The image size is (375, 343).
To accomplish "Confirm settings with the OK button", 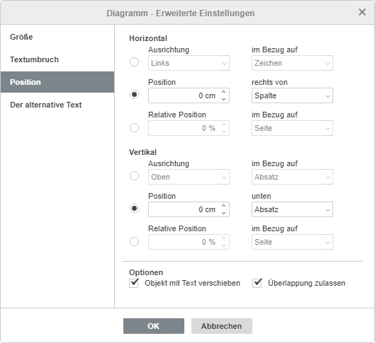I will click(154, 326).
